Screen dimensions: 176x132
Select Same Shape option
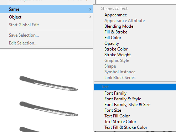[x=110, y=66]
